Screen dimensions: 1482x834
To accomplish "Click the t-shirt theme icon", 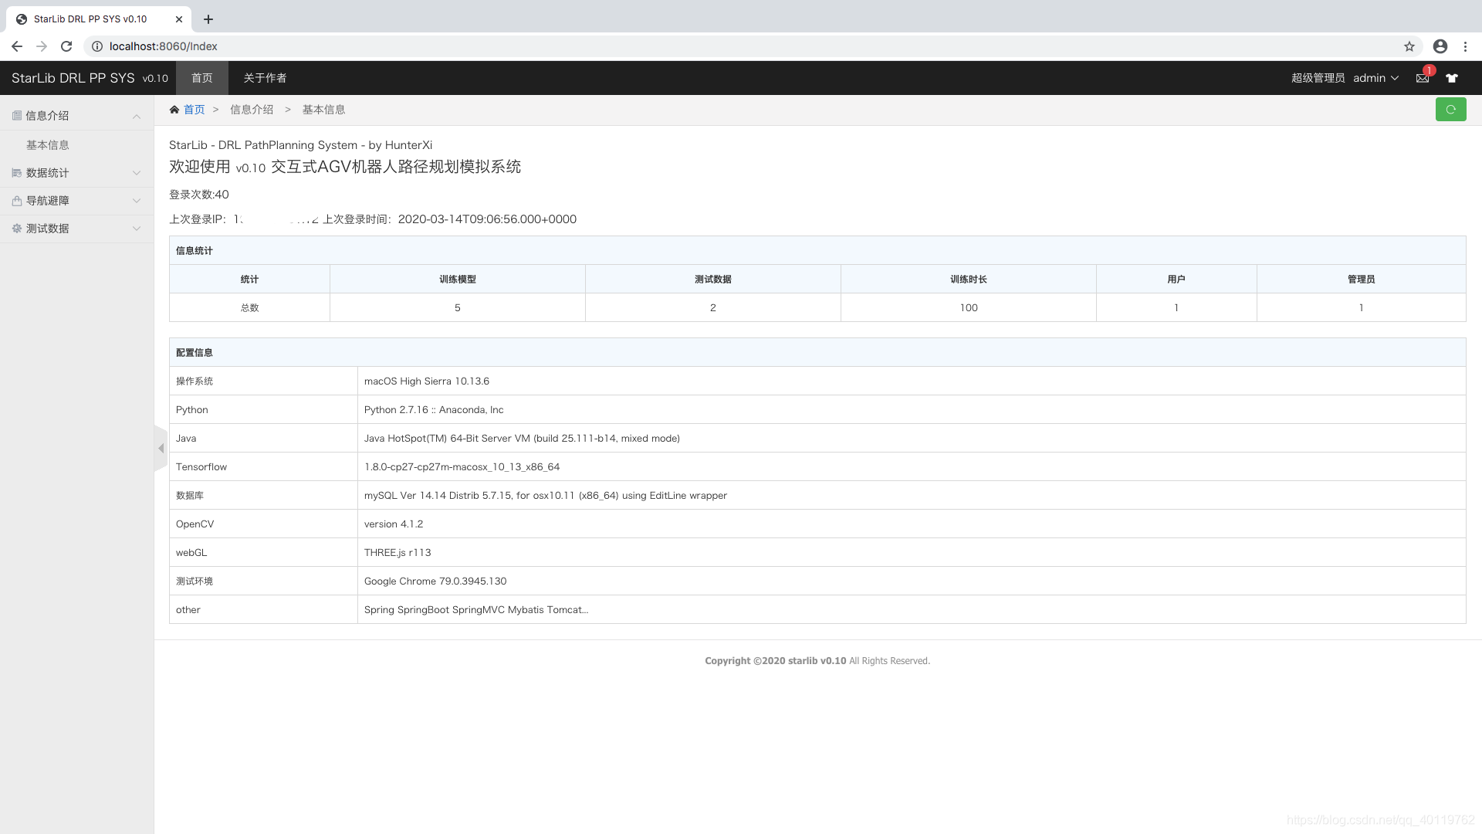I will [1452, 78].
